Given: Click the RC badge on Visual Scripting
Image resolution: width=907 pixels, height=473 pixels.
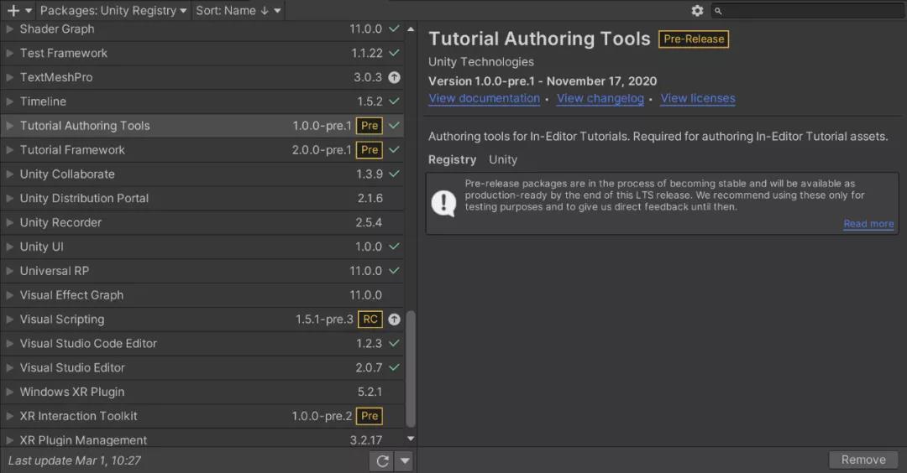Looking at the screenshot, I should [x=370, y=320].
